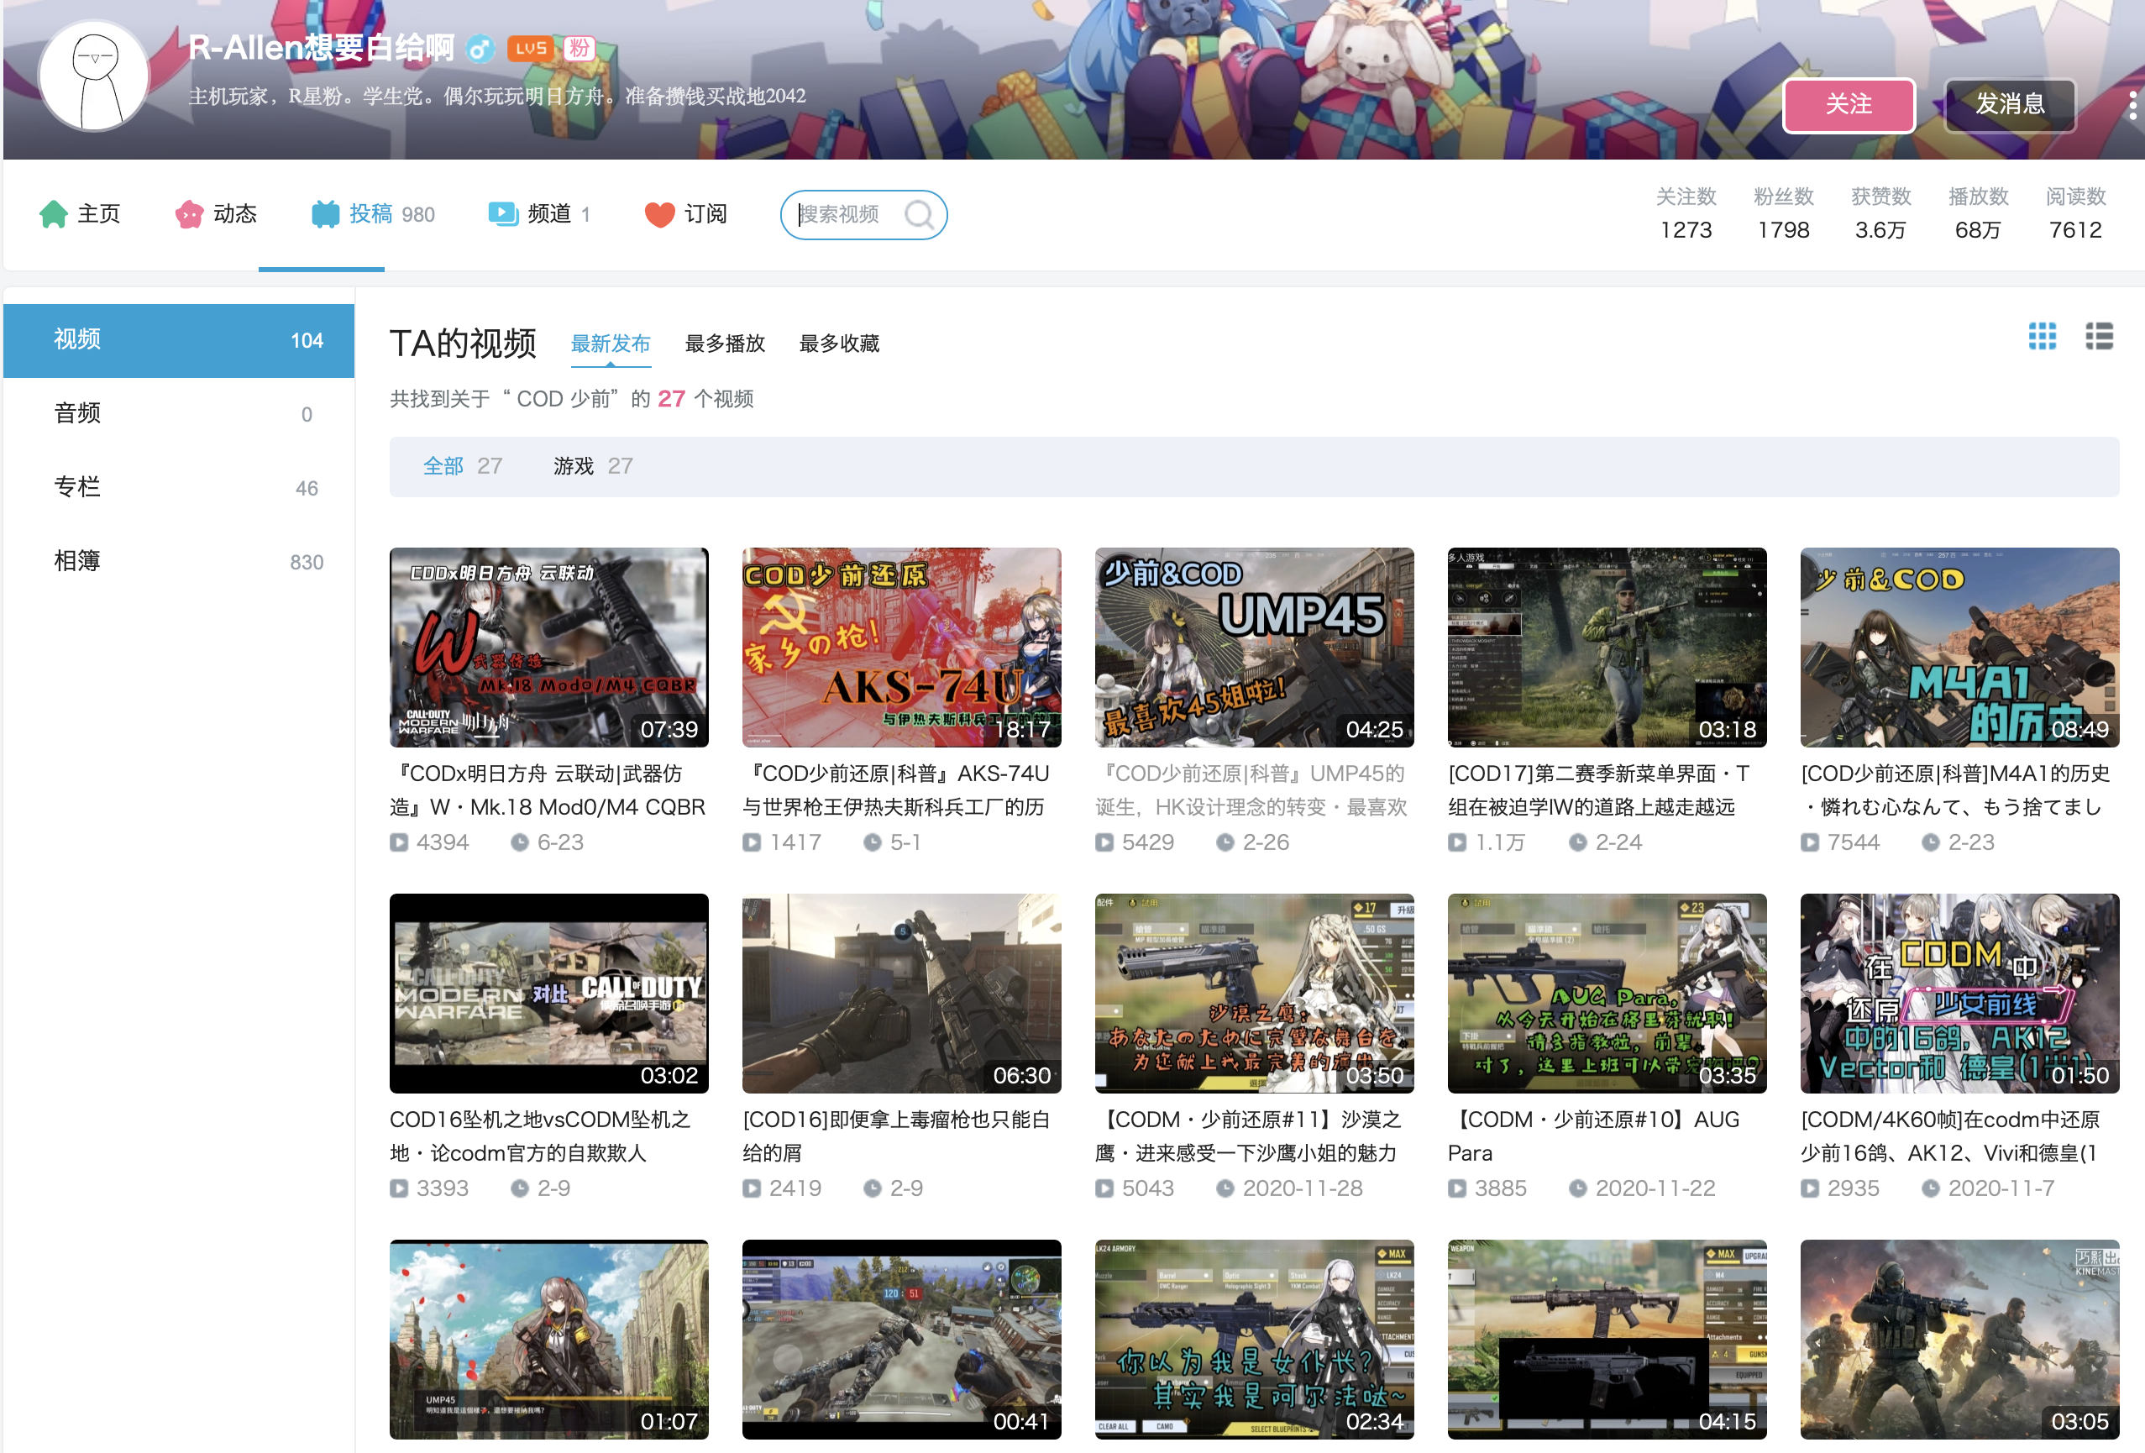This screenshot has width=2145, height=1453.
Task: Click the blue 投稿 TV icon
Action: [x=325, y=214]
